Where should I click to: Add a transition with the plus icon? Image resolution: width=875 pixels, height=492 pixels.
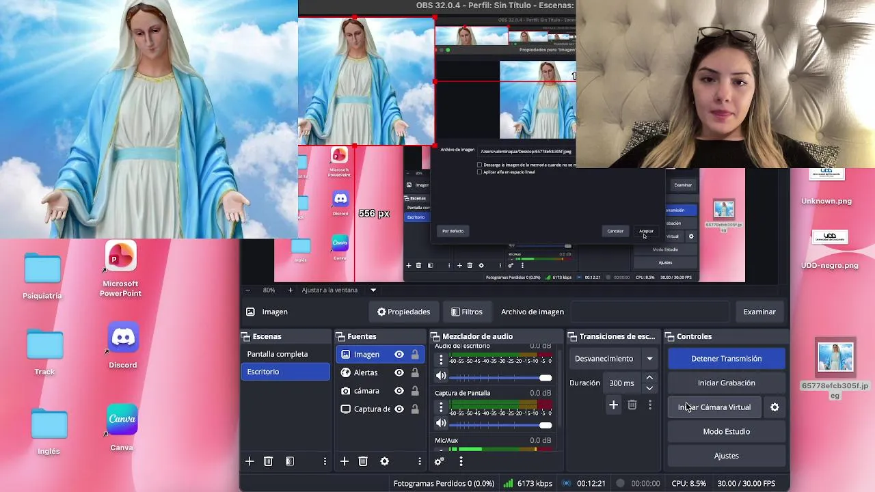[613, 405]
